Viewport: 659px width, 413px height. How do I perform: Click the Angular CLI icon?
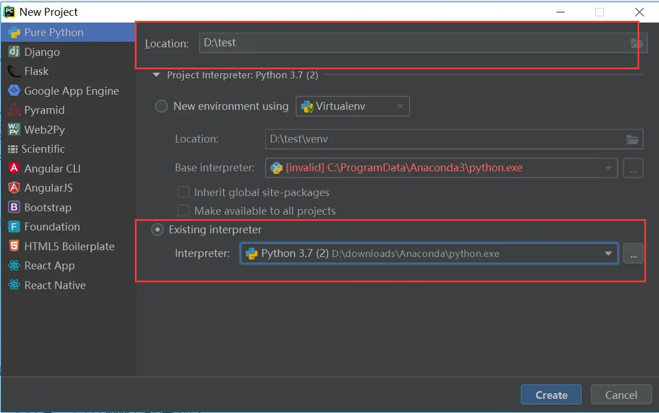click(x=14, y=168)
